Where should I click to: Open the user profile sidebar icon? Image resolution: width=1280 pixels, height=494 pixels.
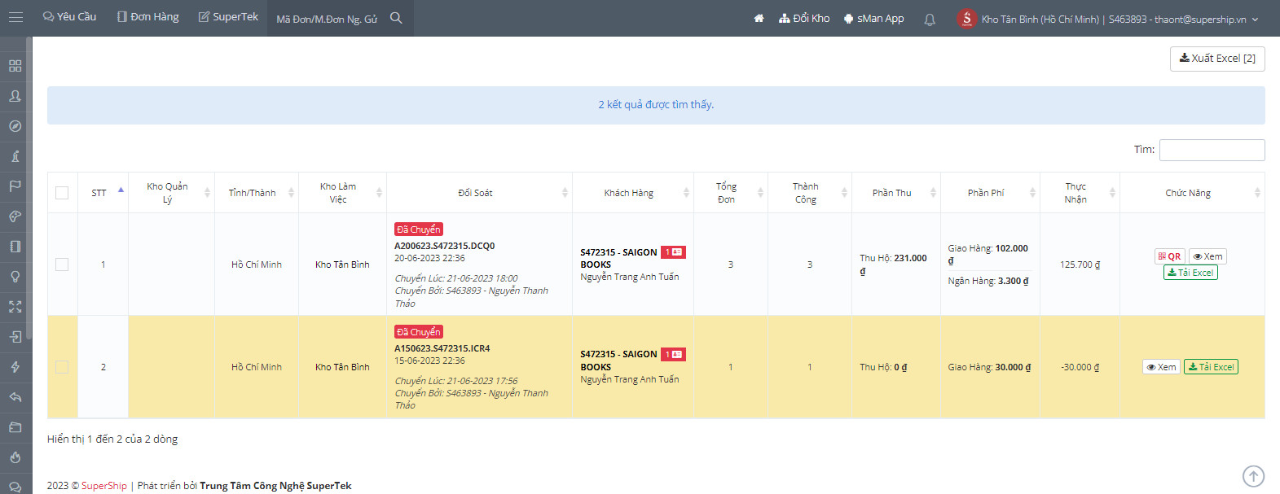[x=15, y=96]
